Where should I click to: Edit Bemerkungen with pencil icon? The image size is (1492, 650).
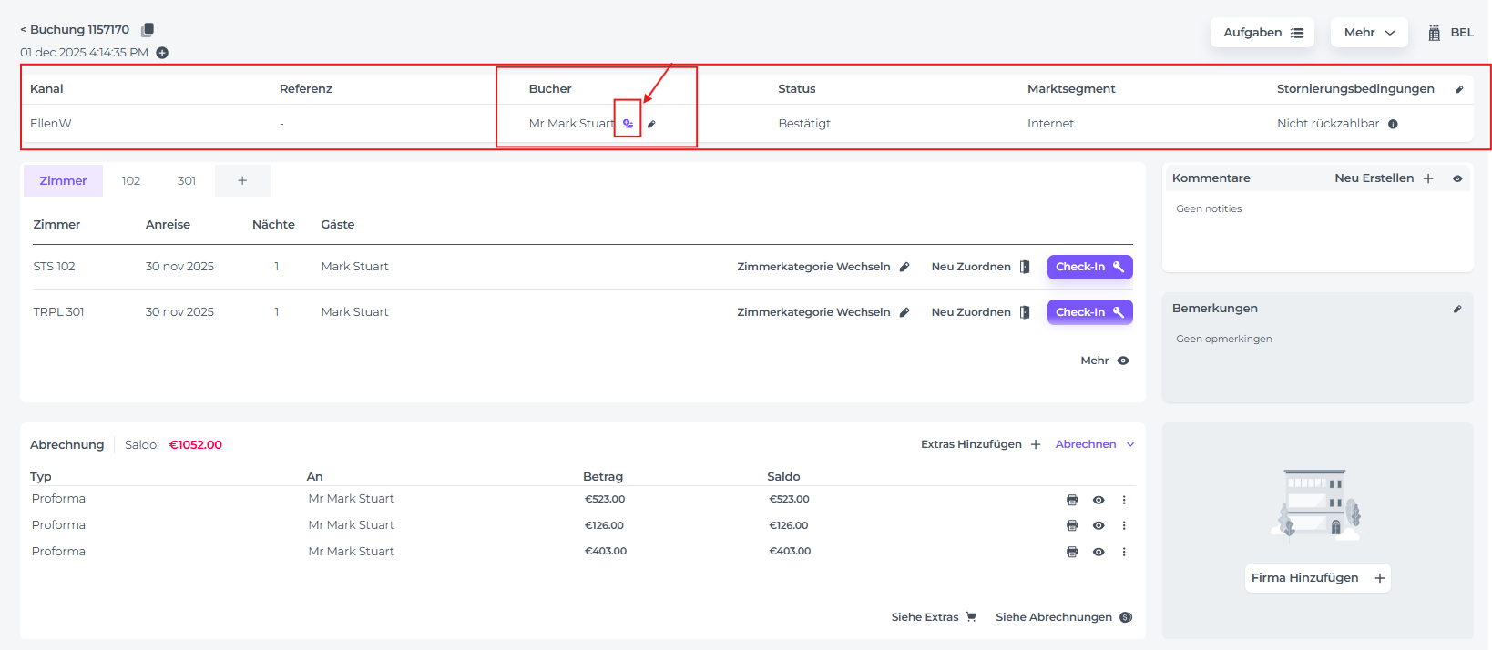coord(1457,309)
